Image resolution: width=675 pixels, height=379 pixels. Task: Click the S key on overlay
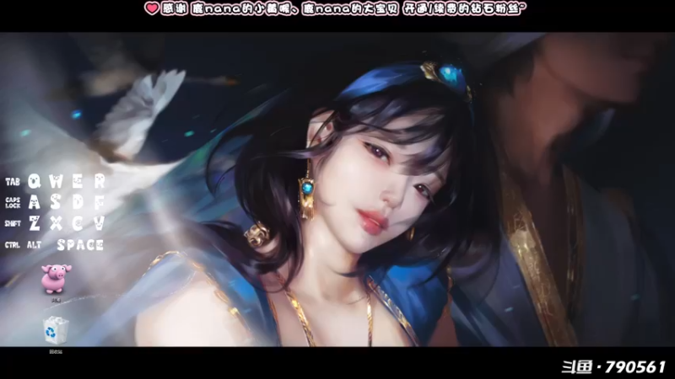[56, 202]
